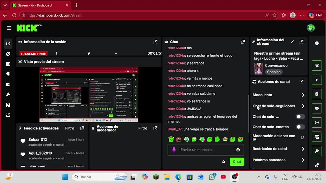Click the Enviar un mensaje input field
The height and width of the screenshot is (183, 326).
(206, 150)
